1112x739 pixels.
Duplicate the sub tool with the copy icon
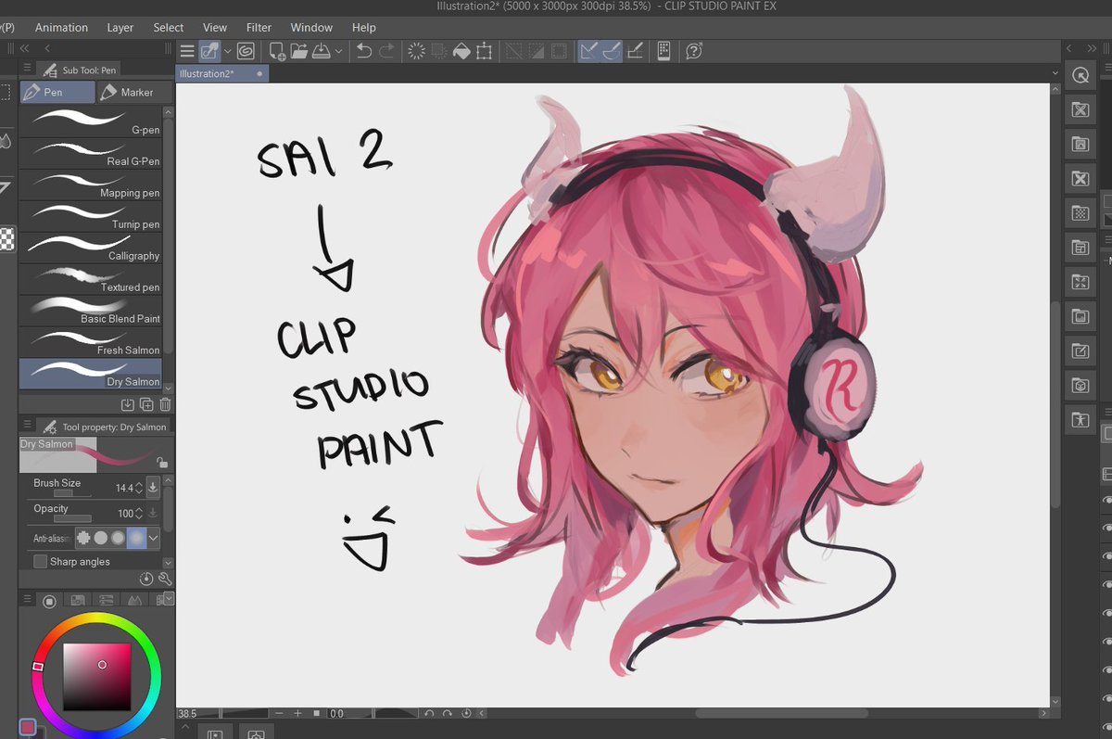[146, 404]
